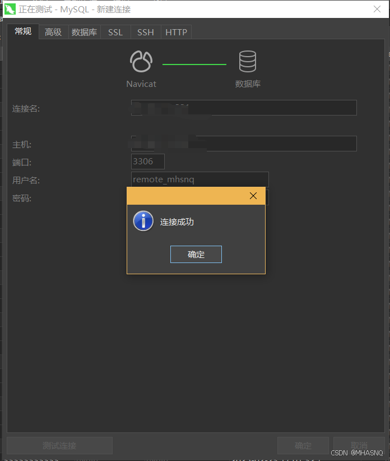Click the 端口 field showing 3306
Viewport: 390px width, 461px height.
[x=148, y=162]
